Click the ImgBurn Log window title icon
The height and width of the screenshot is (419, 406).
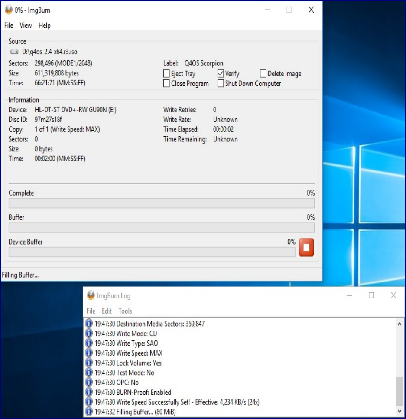tap(91, 296)
